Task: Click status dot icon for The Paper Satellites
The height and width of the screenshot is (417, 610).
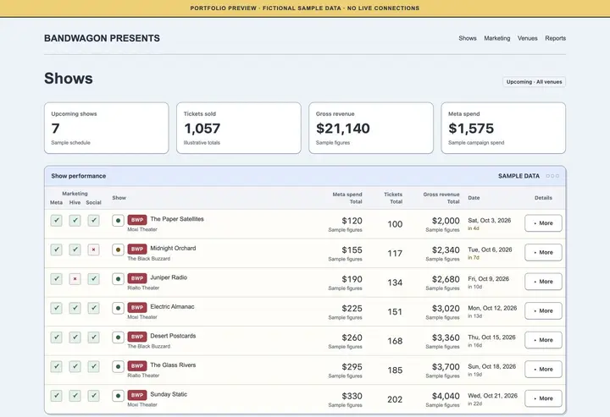Action: (x=118, y=221)
